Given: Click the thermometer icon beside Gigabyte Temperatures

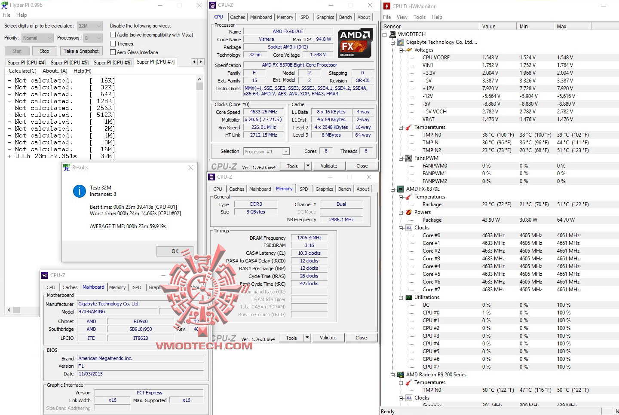Looking at the screenshot, I should [409, 127].
